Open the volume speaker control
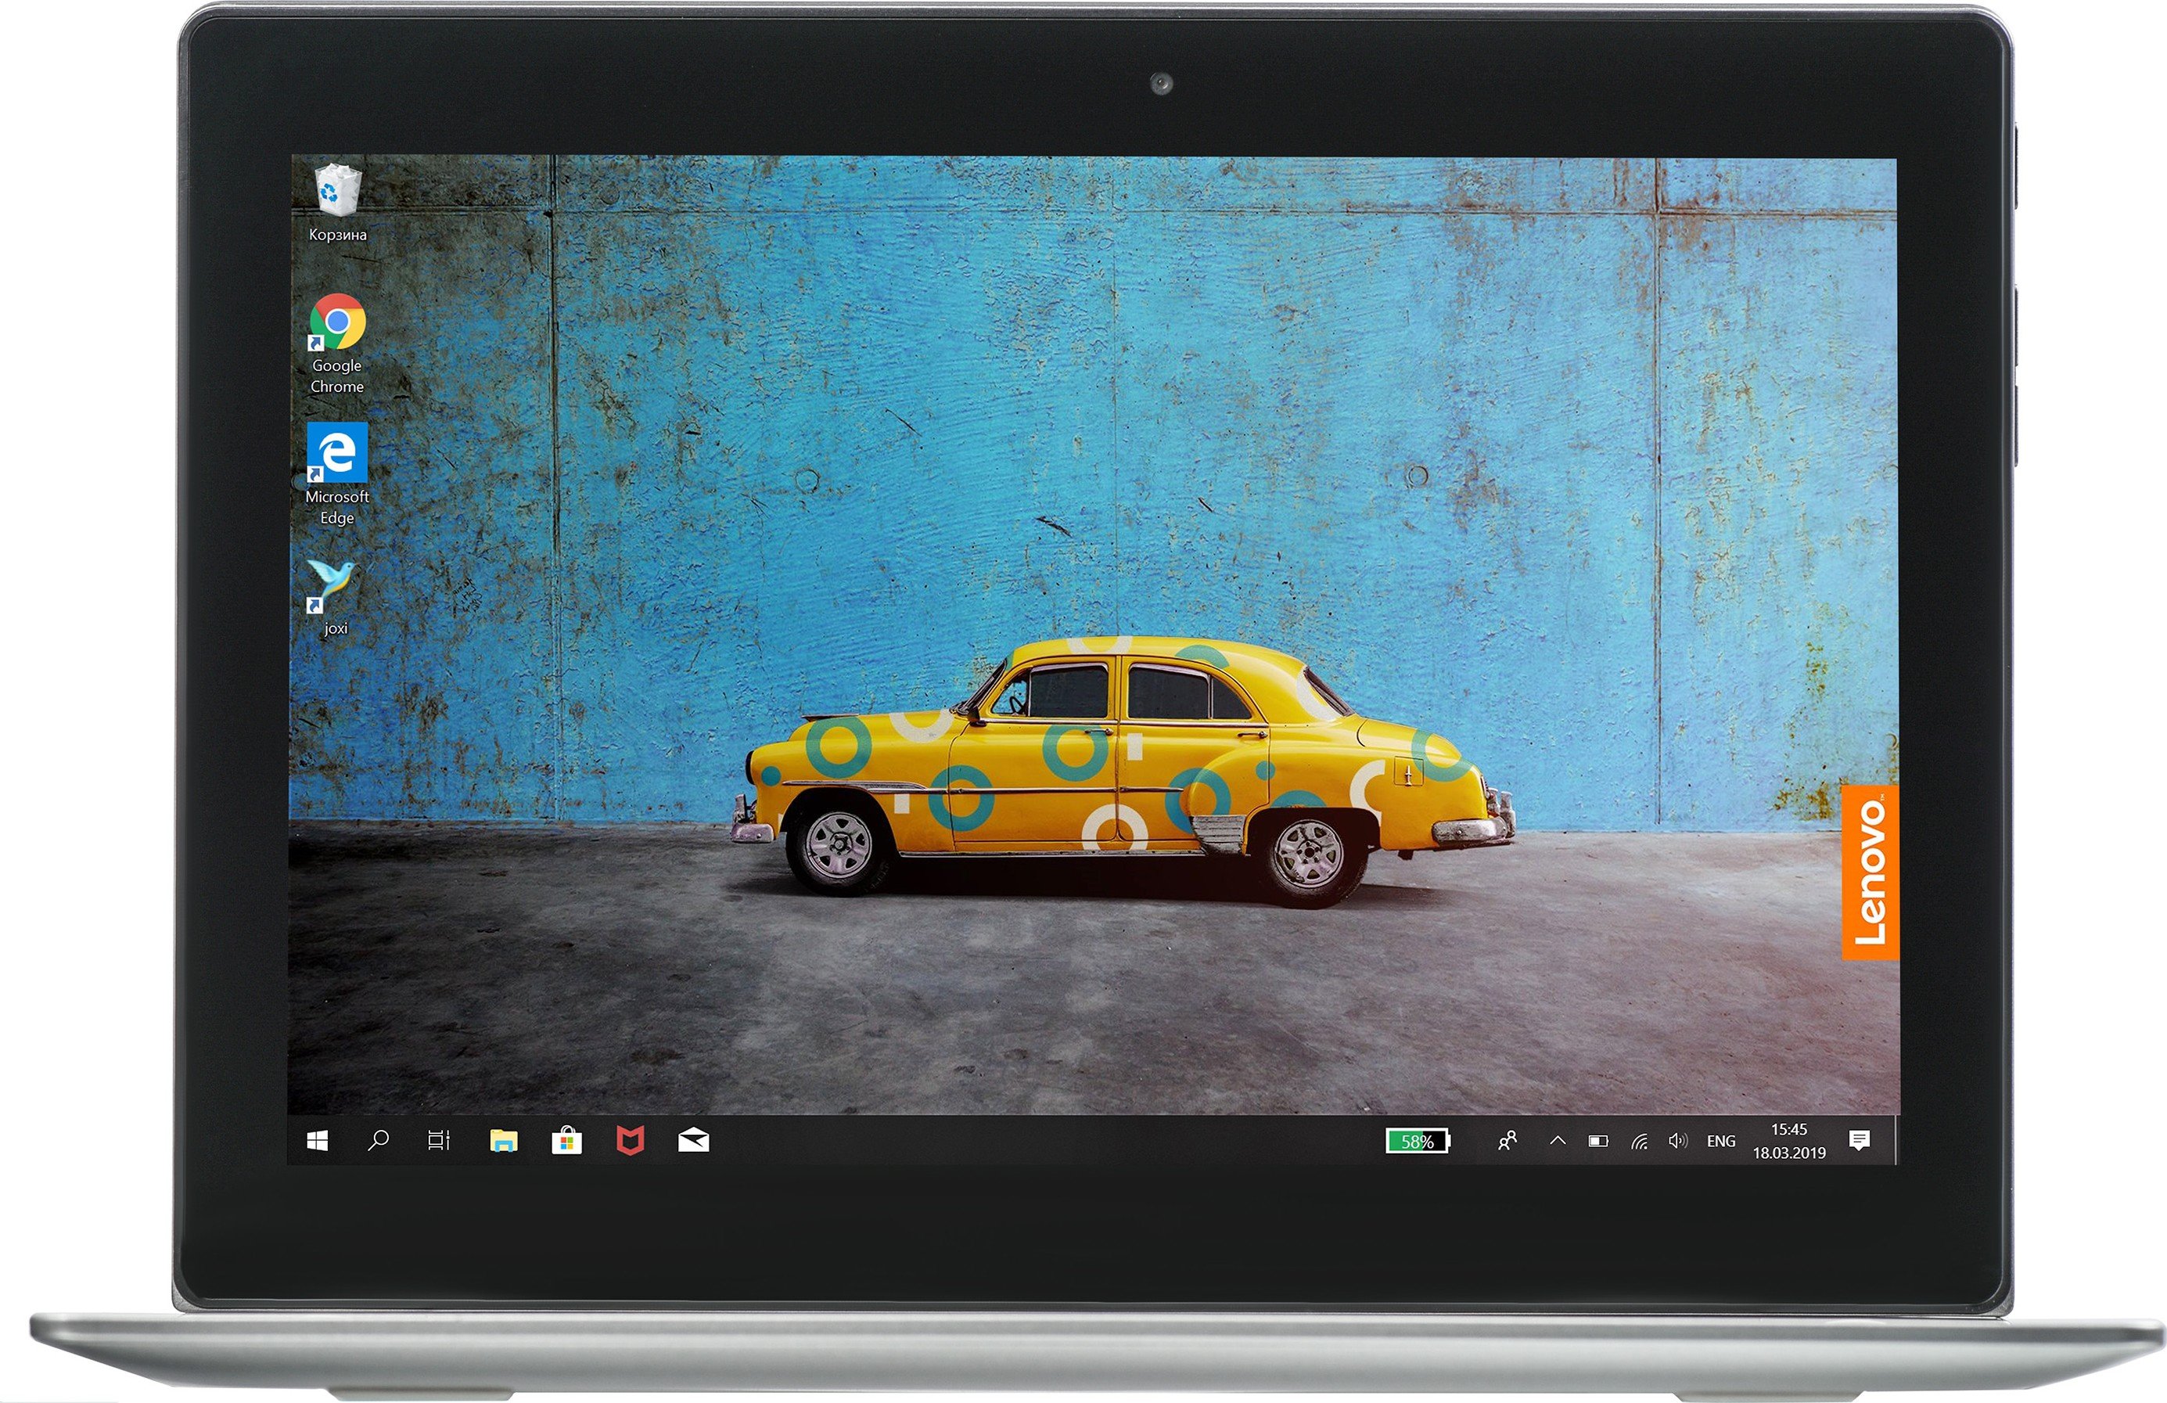This screenshot has height=1403, width=2167. tap(1678, 1141)
